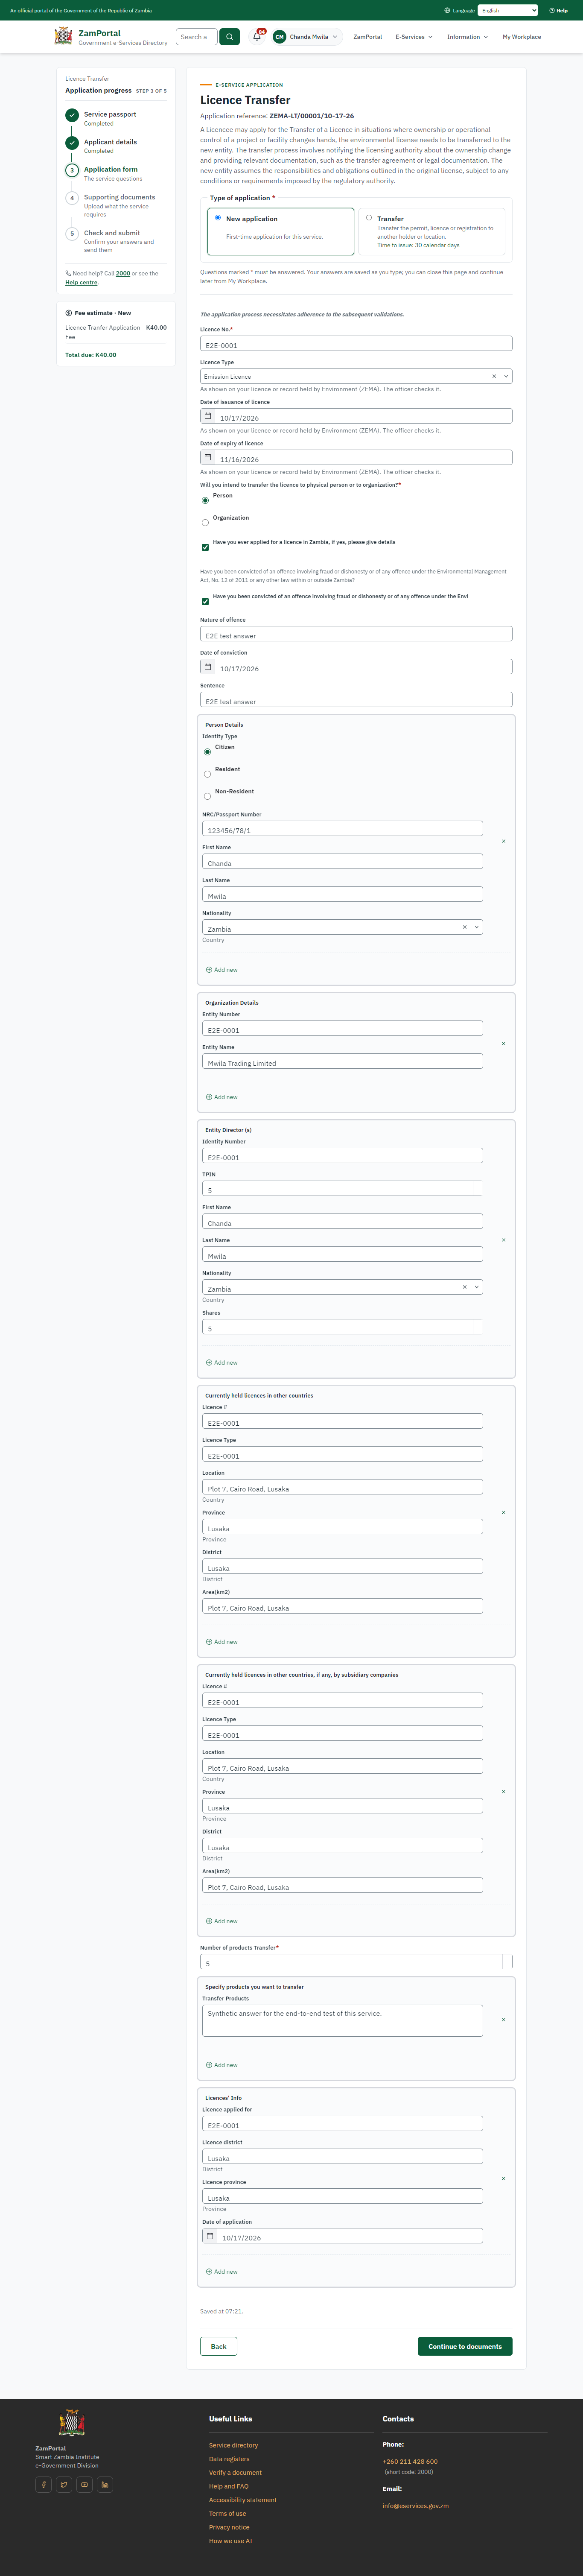Expand Nationality dropdown in Entity Director section

click(477, 1287)
